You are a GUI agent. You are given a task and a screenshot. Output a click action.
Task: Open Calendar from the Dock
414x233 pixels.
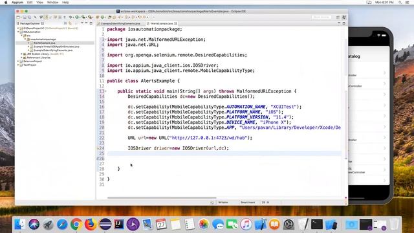(x=161, y=225)
